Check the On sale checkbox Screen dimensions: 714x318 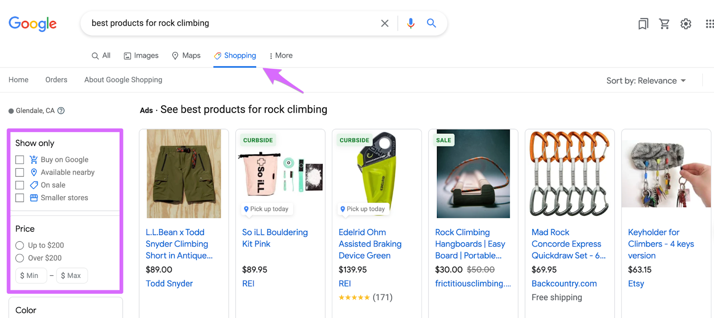point(20,185)
